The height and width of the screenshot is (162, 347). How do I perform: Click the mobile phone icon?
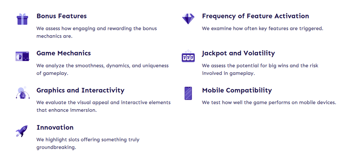click(188, 93)
